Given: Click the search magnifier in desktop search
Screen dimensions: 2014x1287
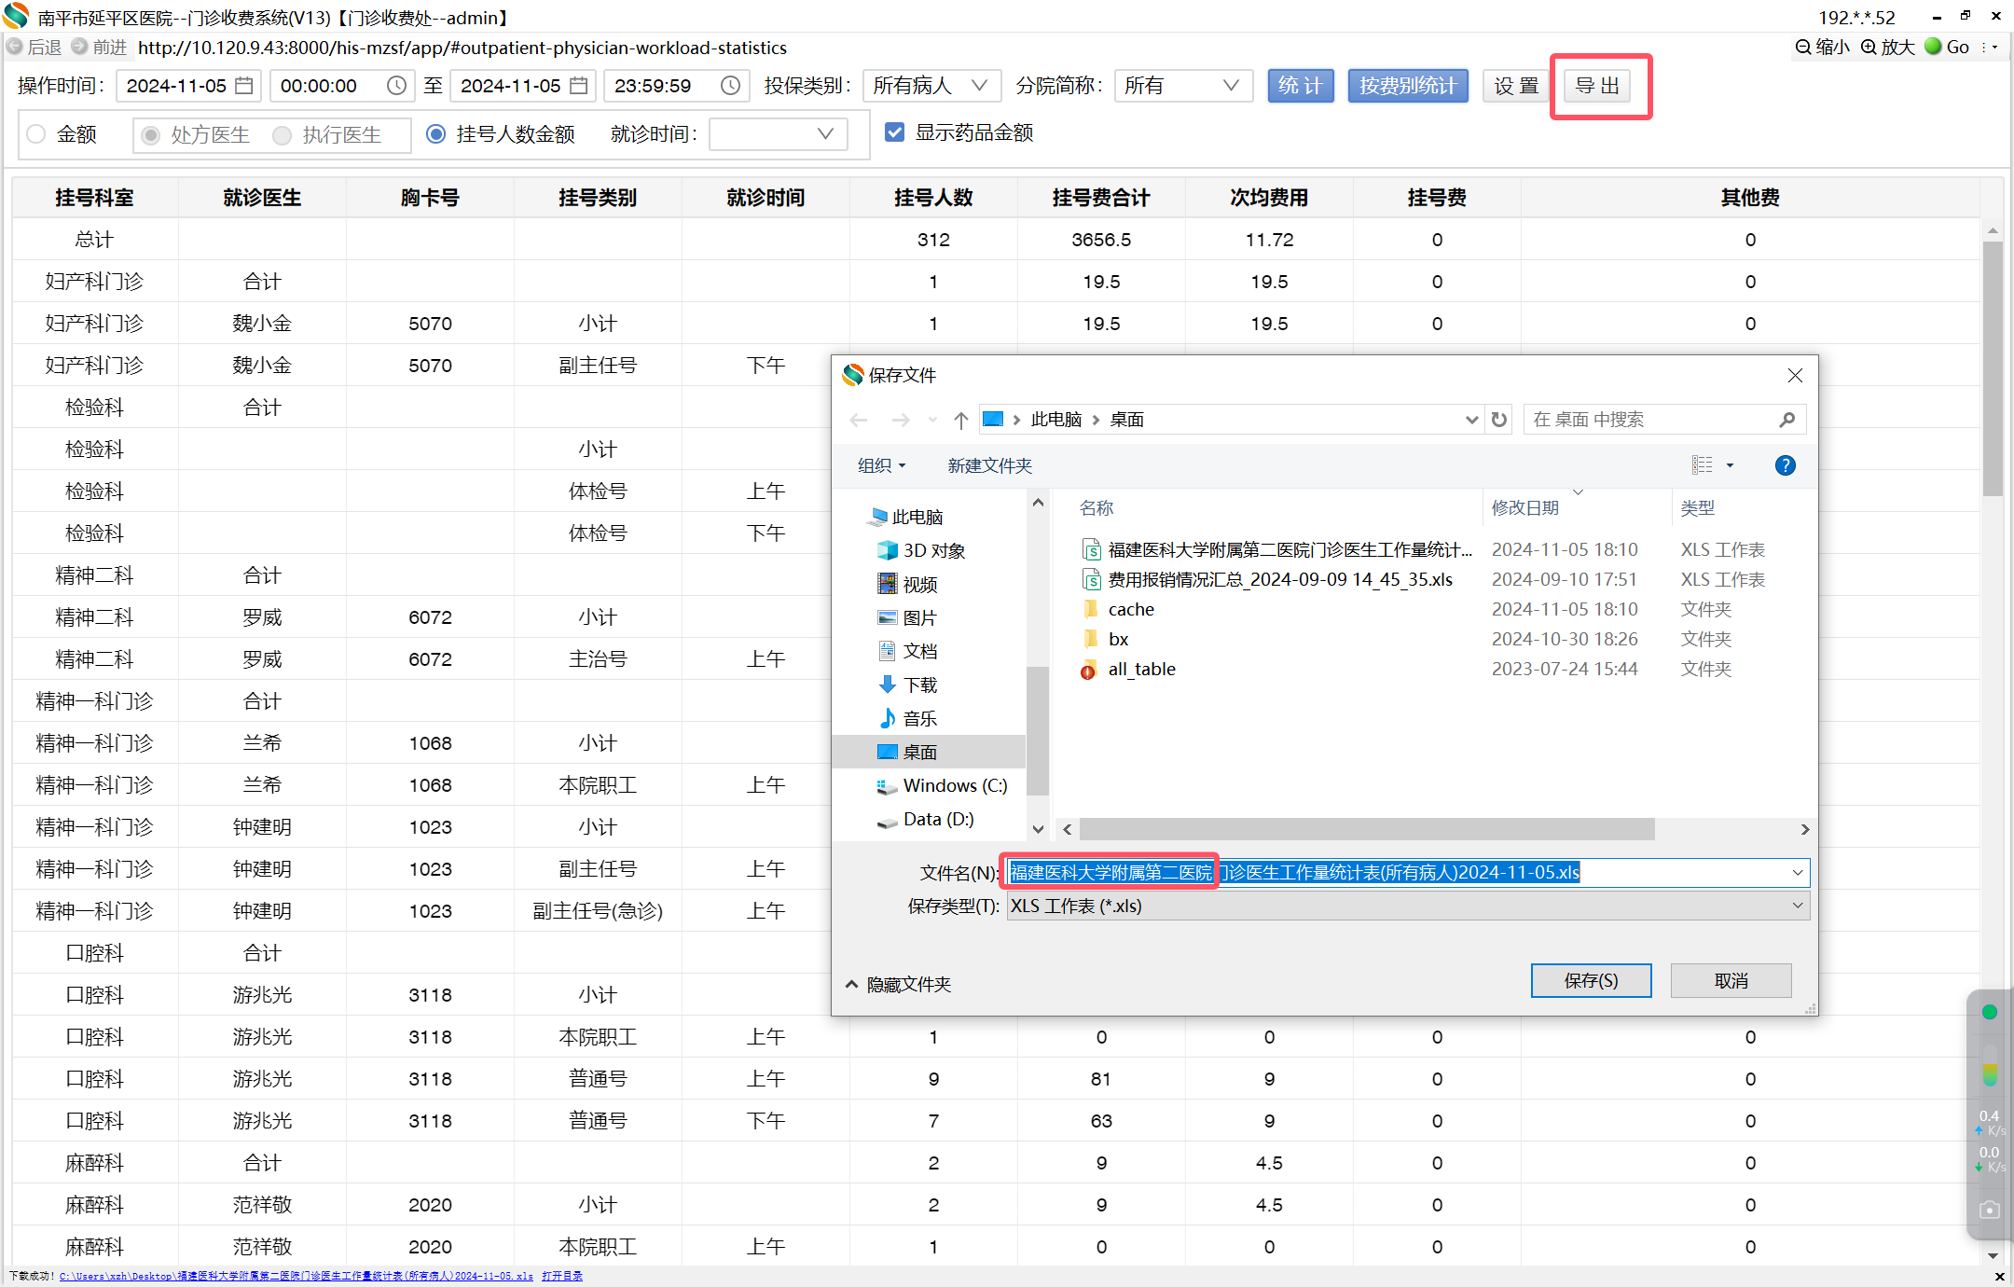Looking at the screenshot, I should coord(1786,420).
